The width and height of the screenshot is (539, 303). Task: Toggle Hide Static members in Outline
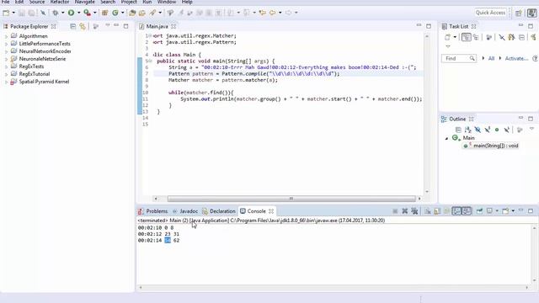coord(487,130)
